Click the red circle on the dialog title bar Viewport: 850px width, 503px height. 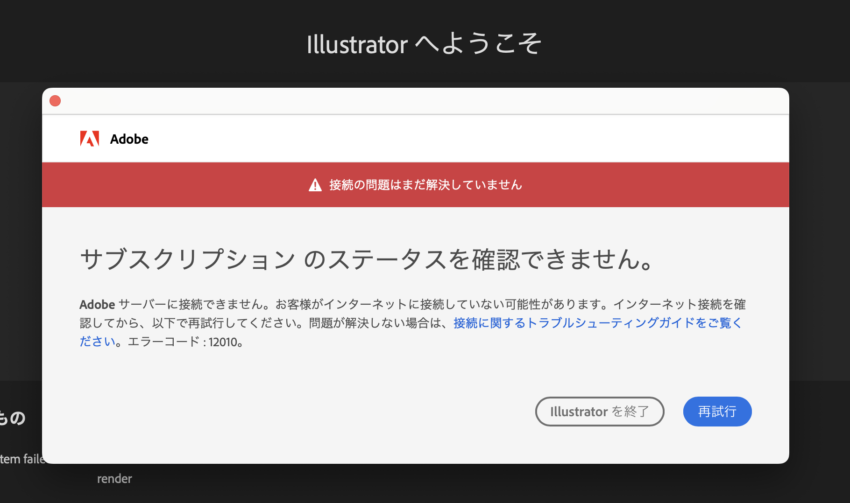[x=55, y=100]
